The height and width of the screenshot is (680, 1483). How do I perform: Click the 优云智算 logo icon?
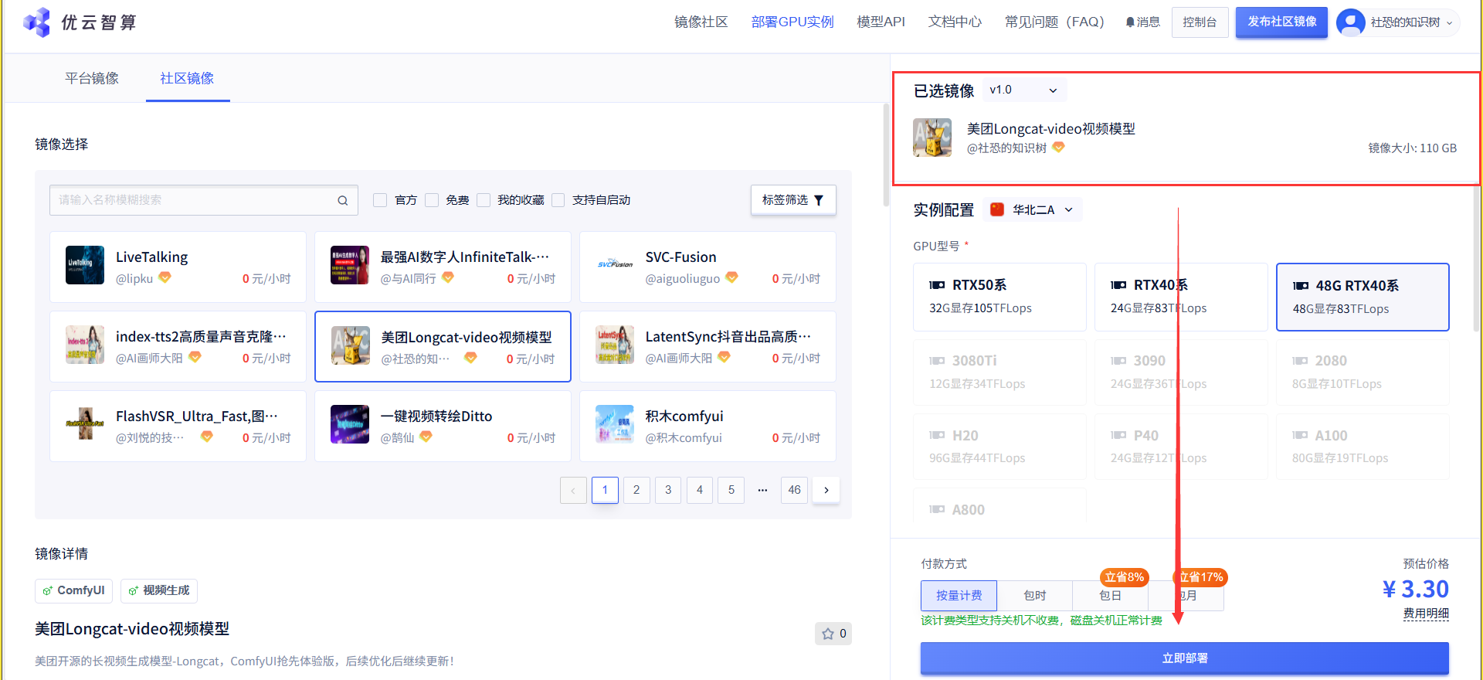click(36, 22)
